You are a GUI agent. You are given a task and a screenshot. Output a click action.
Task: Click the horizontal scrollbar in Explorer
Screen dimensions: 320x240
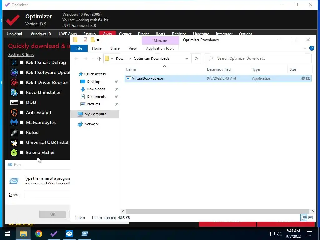click(217, 212)
